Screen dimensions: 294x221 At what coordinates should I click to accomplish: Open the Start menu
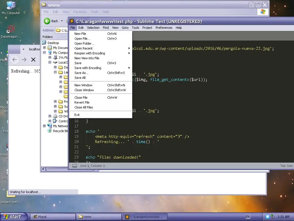coord(14,217)
